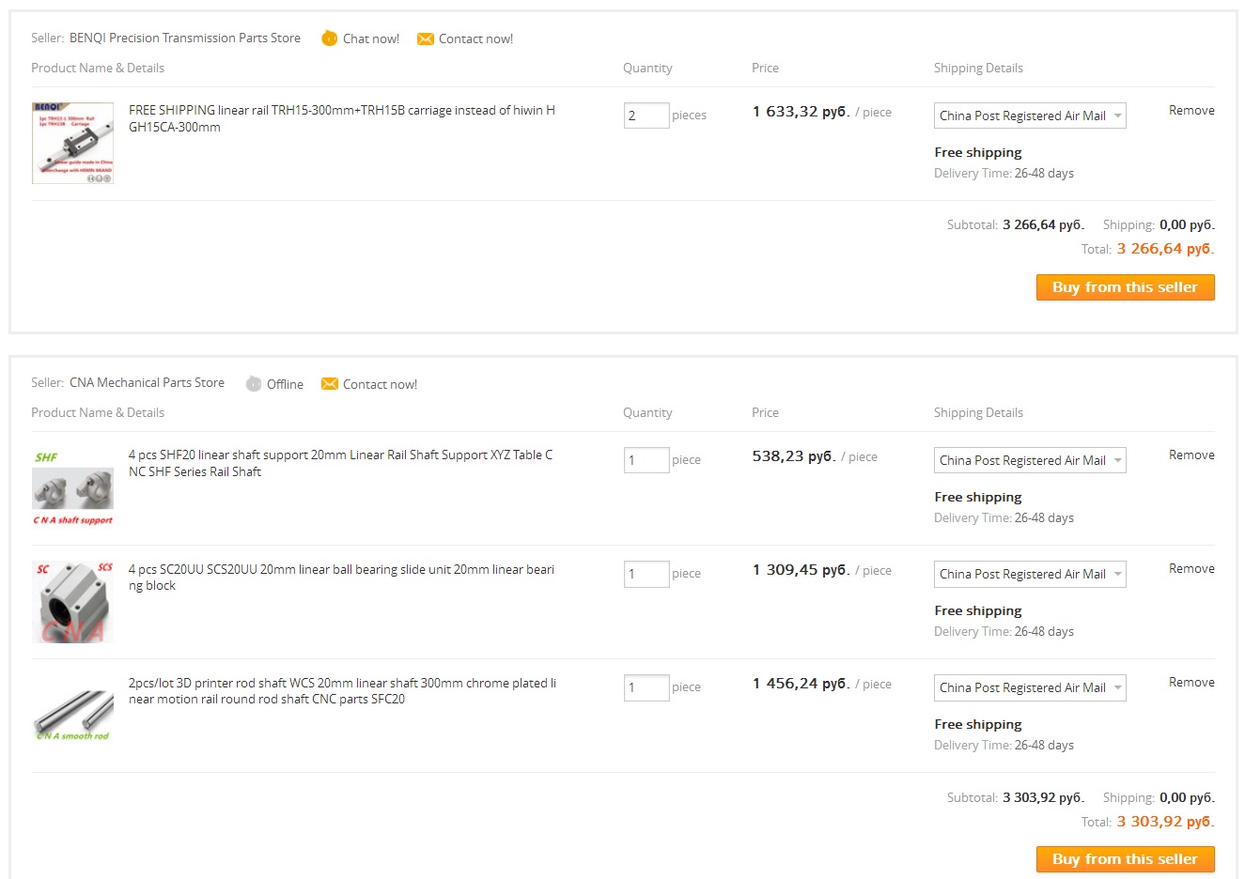1245x879 pixels.
Task: Click the Chat now icon for BENQI seller
Action: click(x=329, y=39)
